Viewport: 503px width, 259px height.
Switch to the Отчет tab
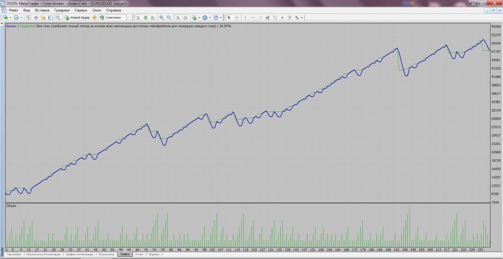pos(139,255)
